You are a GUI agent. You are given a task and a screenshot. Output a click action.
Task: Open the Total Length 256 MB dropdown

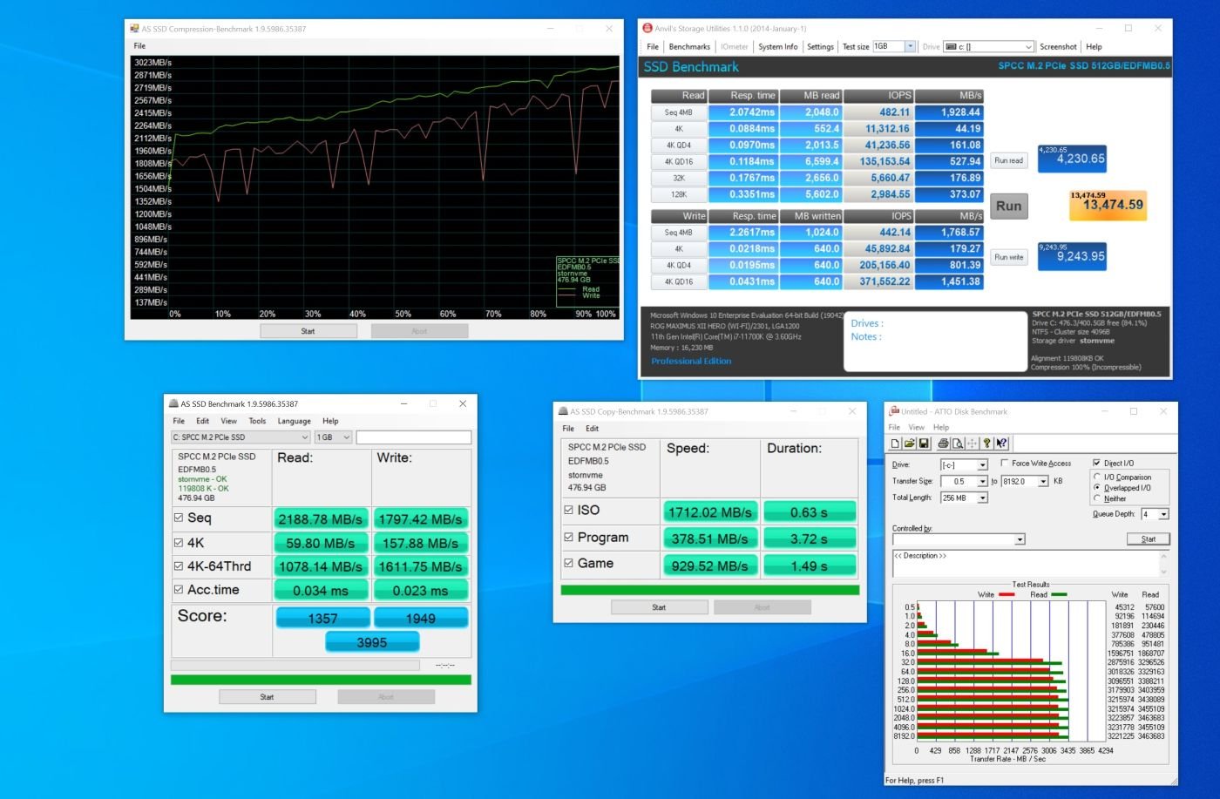click(982, 498)
